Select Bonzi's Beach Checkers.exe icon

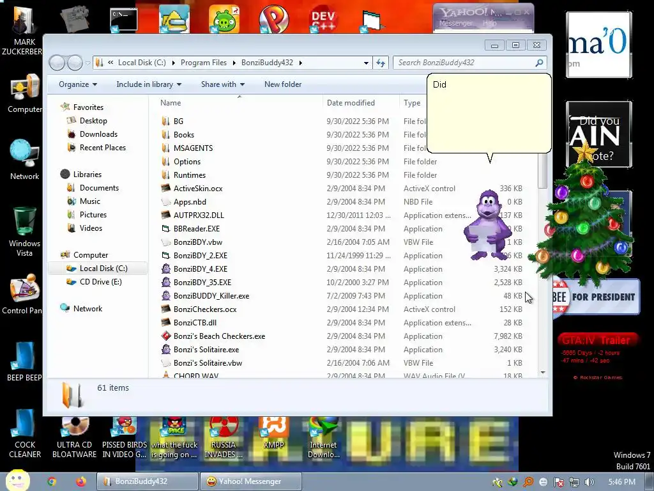point(165,336)
